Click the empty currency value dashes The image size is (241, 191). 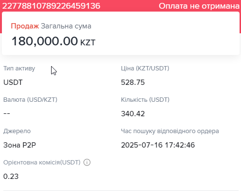click(x=7, y=113)
